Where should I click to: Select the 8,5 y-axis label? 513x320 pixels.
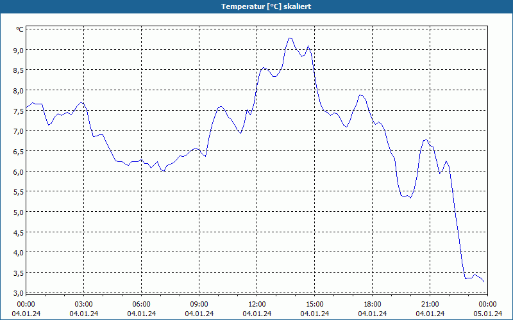coord(18,70)
